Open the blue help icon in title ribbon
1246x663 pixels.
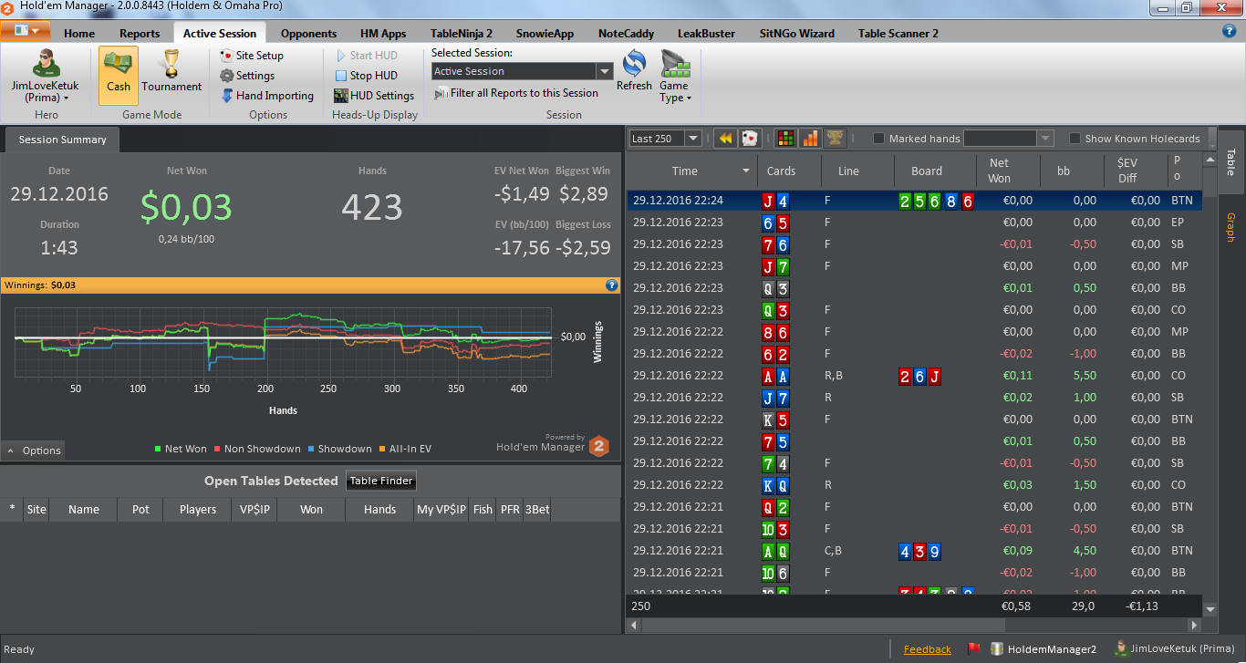click(x=1229, y=31)
